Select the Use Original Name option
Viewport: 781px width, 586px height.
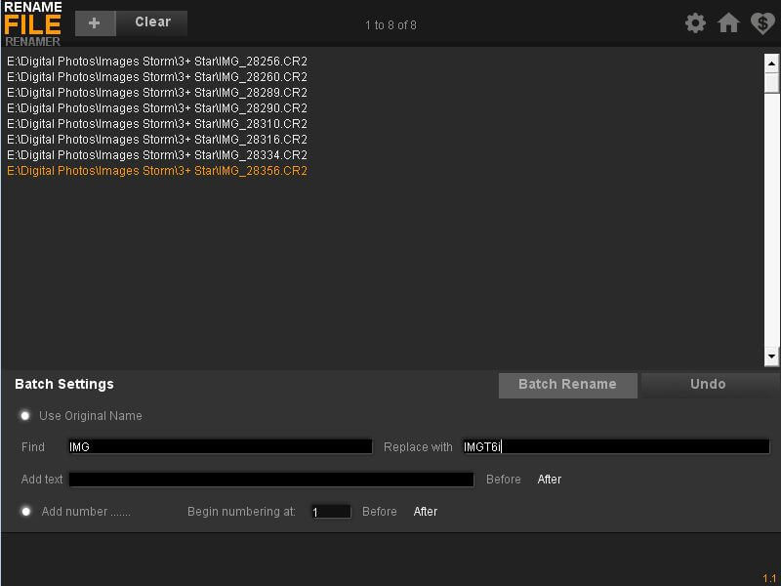click(24, 415)
